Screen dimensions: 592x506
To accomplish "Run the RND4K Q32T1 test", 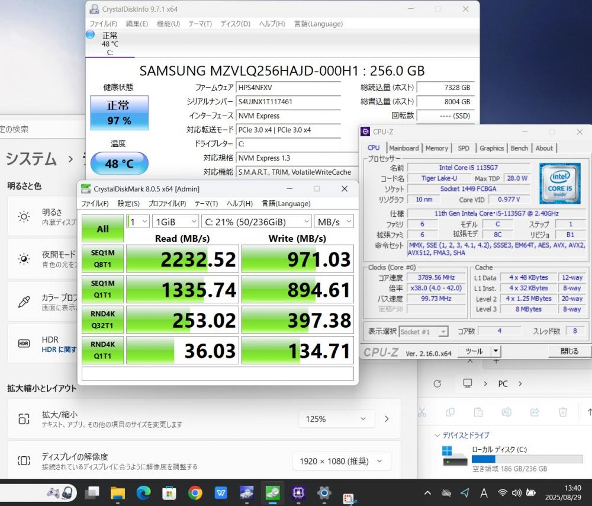I will click(102, 320).
